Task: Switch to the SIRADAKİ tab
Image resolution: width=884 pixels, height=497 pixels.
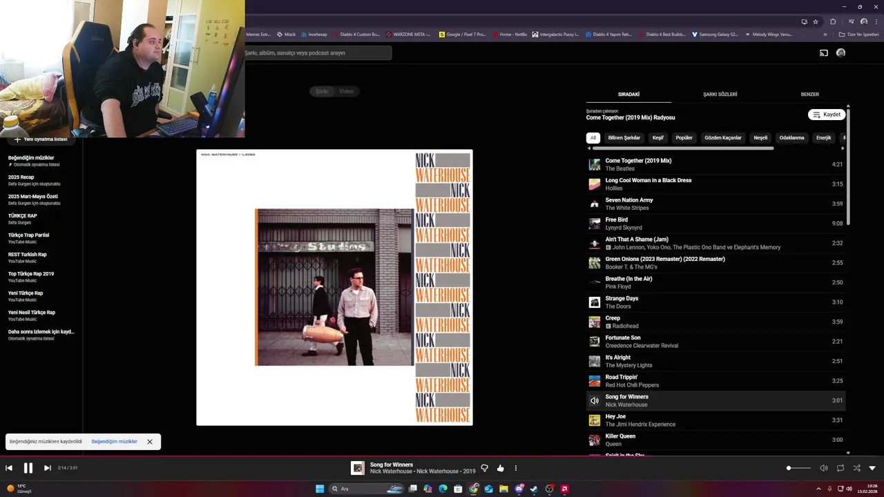Action: [x=628, y=94]
